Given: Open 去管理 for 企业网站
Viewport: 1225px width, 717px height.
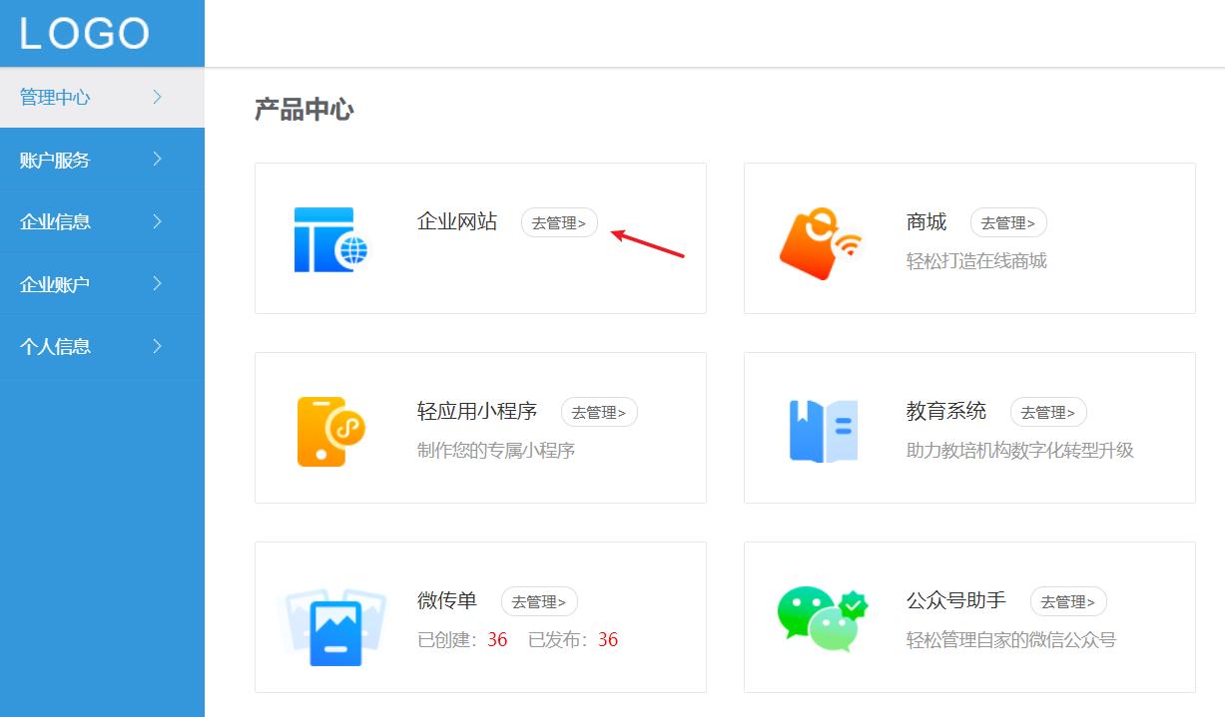Looking at the screenshot, I should pos(559,222).
